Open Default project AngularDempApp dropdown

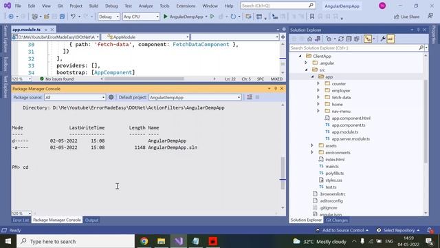(195, 97)
